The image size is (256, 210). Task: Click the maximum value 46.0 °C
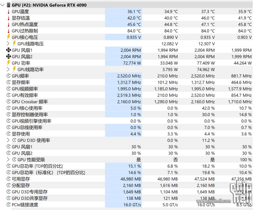pyautogui.click(x=208, y=18)
